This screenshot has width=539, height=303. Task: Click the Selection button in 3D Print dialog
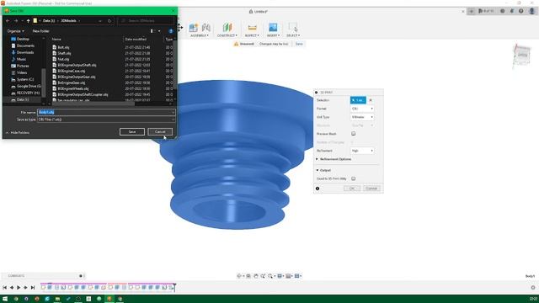click(x=358, y=100)
